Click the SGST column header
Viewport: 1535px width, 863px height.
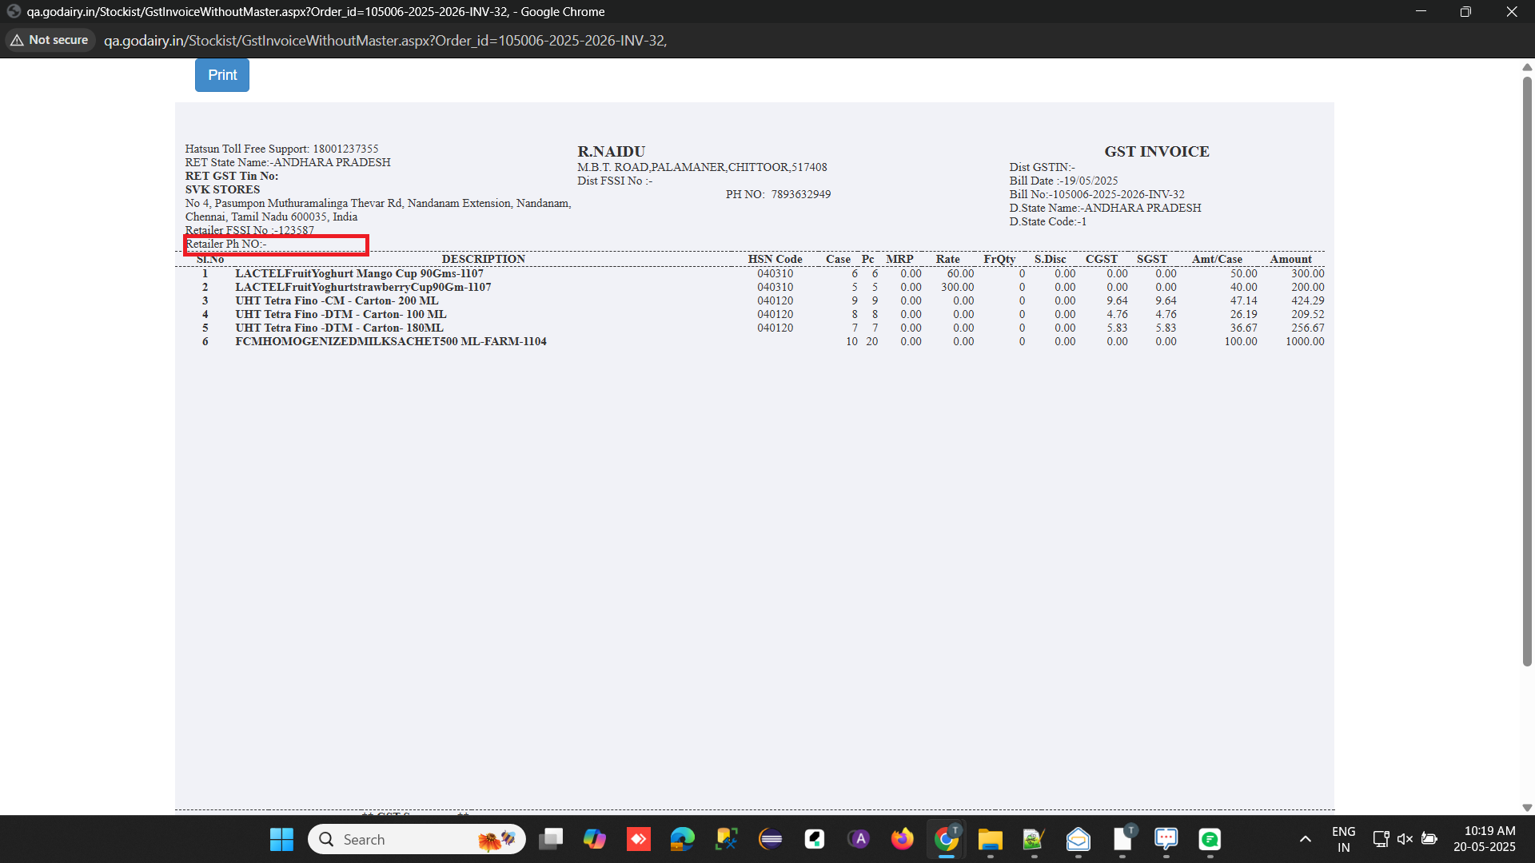[x=1151, y=259]
